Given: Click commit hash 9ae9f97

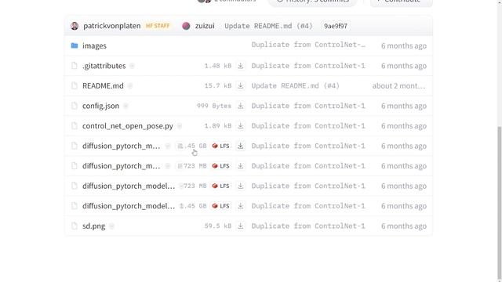Looking at the screenshot, I should tap(336, 26).
